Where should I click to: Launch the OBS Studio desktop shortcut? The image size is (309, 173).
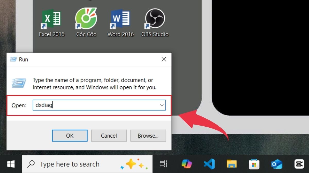point(155,23)
